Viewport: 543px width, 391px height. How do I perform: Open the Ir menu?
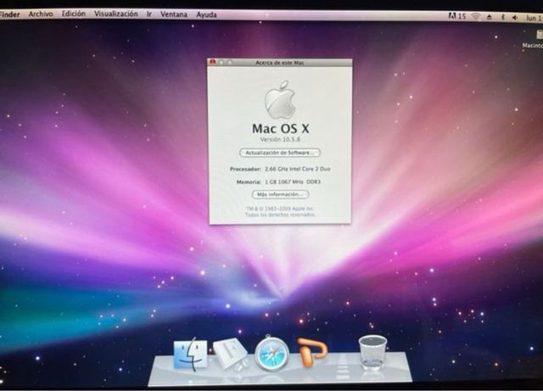coord(149,14)
